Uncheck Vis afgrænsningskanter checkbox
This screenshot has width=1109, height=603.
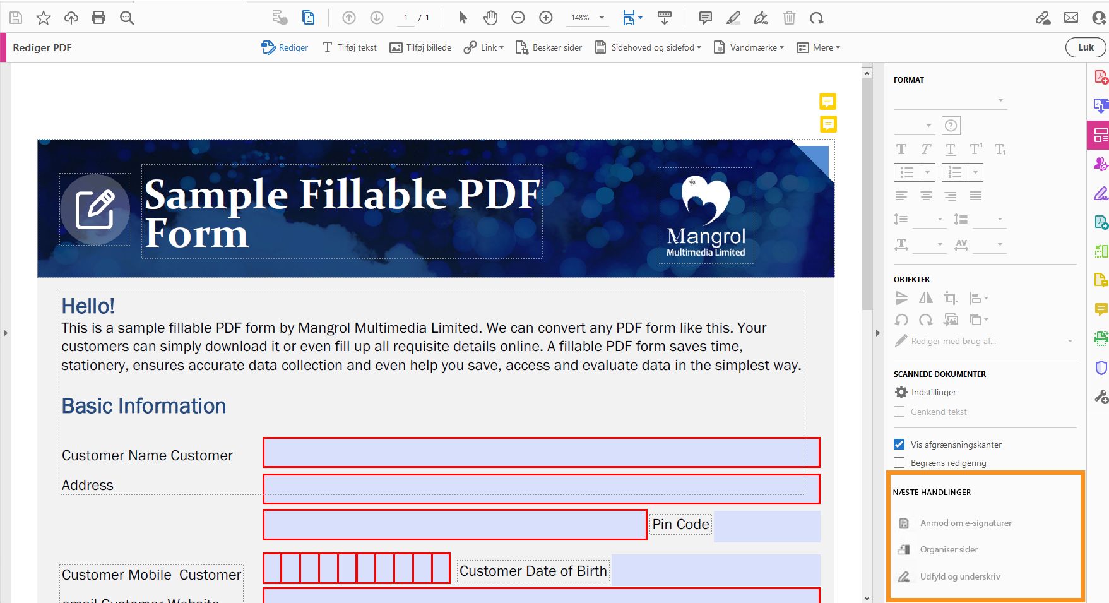[x=899, y=445]
